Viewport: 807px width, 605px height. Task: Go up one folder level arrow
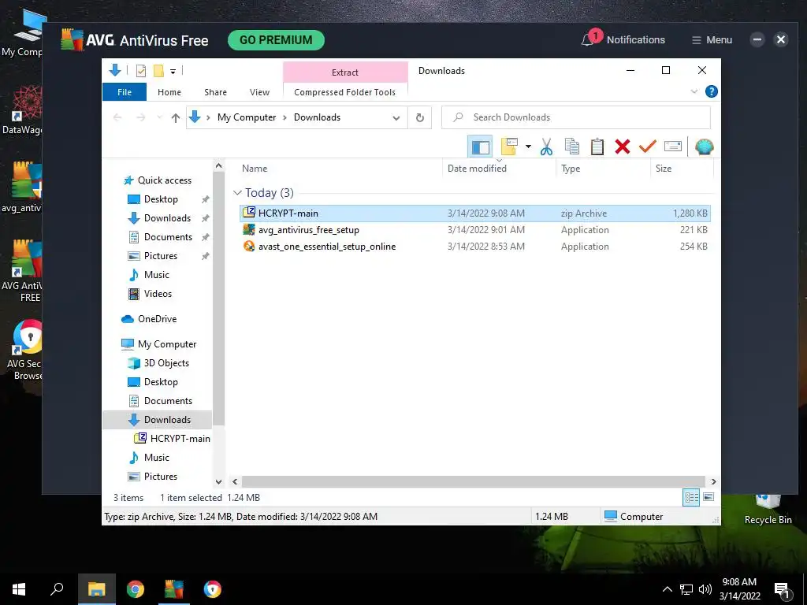coord(176,118)
